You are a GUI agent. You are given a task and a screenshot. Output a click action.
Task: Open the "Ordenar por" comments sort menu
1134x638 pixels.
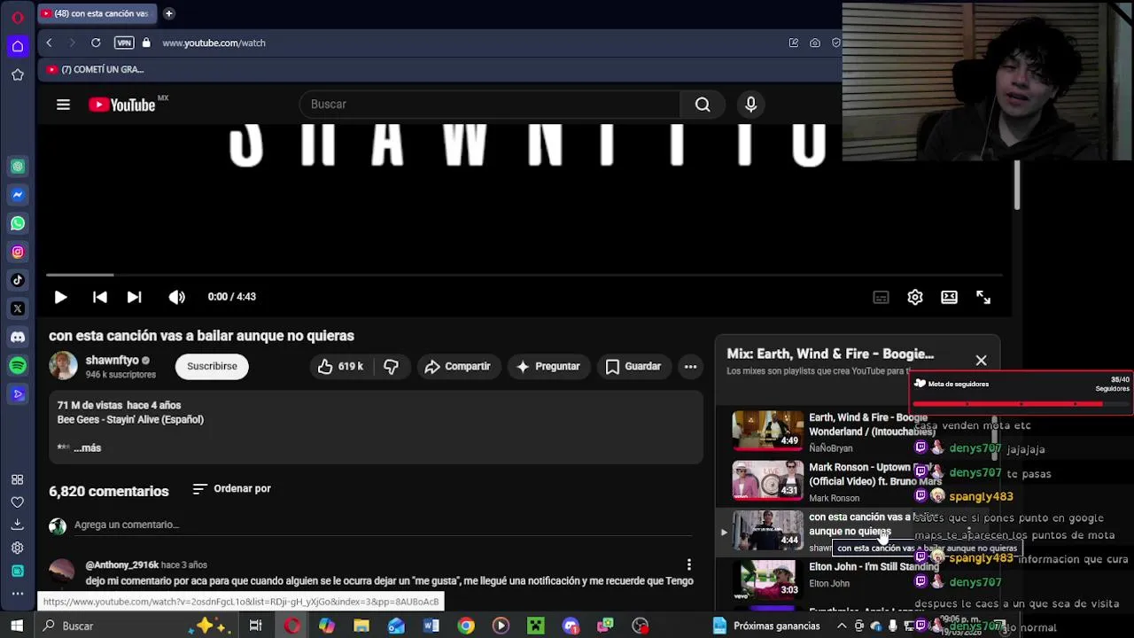(x=232, y=489)
